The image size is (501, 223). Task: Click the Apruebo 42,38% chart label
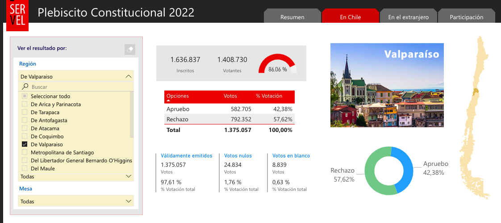pos(436,168)
